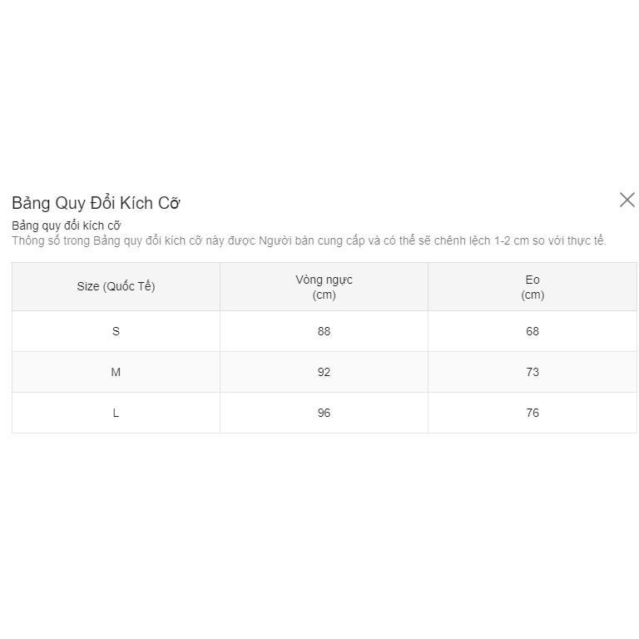The image size is (639, 639).
Task: Click the waist value 73
Action: pos(532,372)
